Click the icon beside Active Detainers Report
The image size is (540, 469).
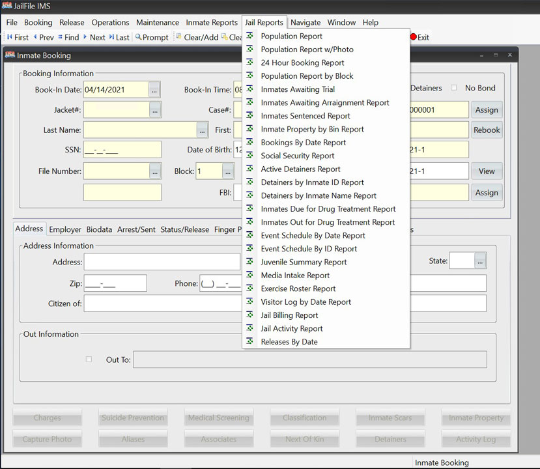click(249, 169)
